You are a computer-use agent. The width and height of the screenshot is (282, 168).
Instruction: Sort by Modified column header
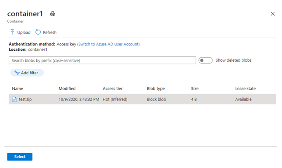point(67,88)
